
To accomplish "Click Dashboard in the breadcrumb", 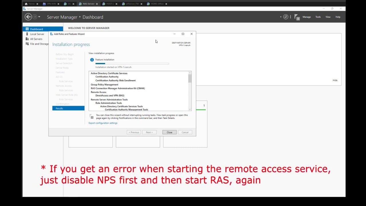I will click(x=93, y=17).
